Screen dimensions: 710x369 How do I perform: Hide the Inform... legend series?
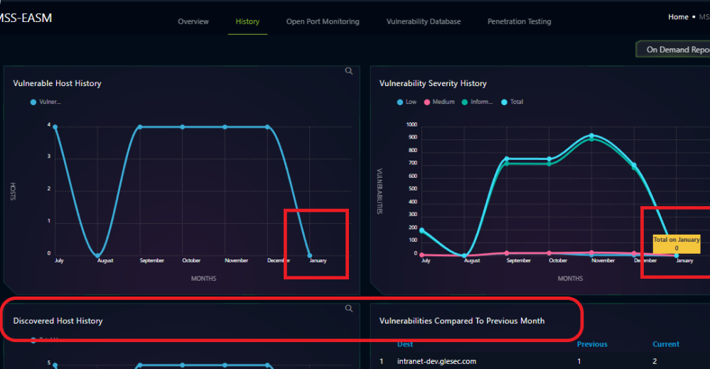point(477,102)
